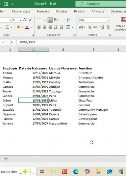Open the fill color dropdown arrow
This screenshot has height=176, width=126.
[22, 27]
